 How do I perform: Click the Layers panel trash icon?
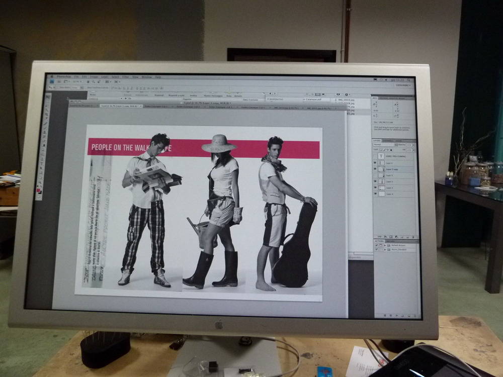coord(413,236)
